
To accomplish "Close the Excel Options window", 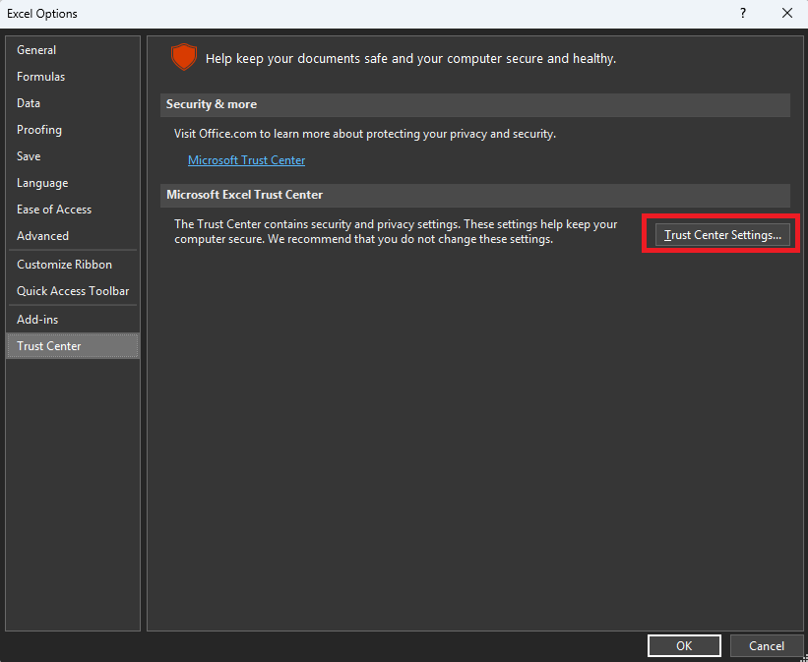I will (x=786, y=13).
